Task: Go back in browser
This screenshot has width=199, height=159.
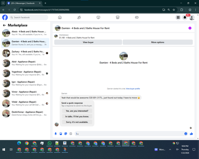Action: coord(4,10)
